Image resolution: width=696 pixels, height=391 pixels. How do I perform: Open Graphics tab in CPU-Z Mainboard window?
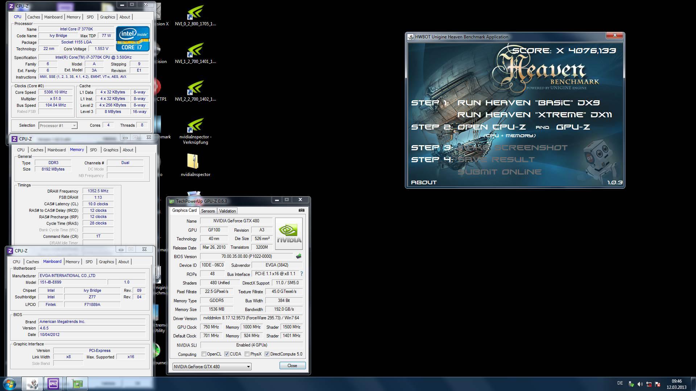106,262
